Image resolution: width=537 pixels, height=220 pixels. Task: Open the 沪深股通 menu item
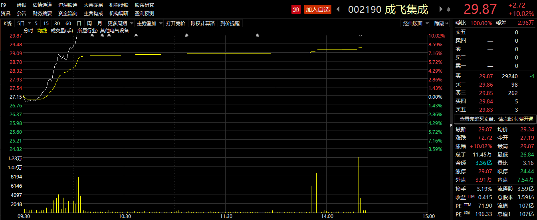pyautogui.click(x=68, y=5)
